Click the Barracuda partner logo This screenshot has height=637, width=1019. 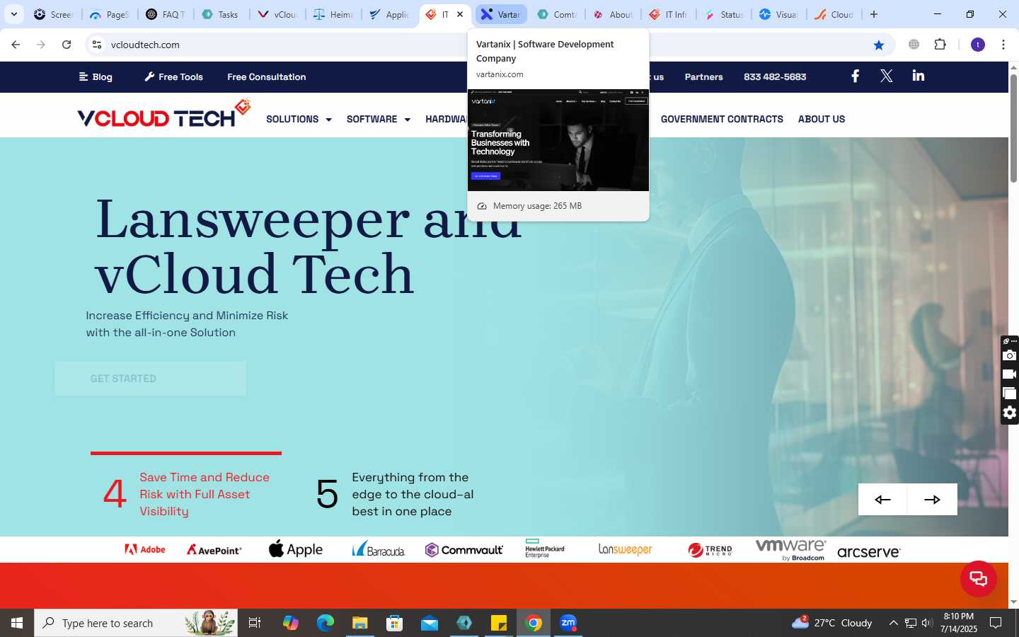(x=379, y=549)
